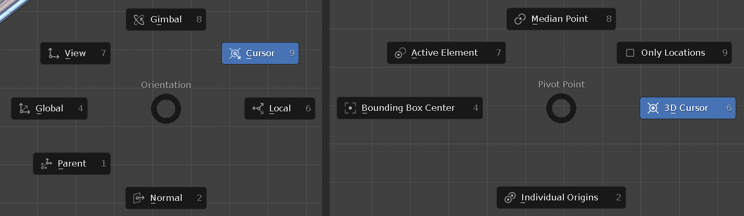
Task: Click the Pivot Point pie center ring
Action: coord(561,109)
